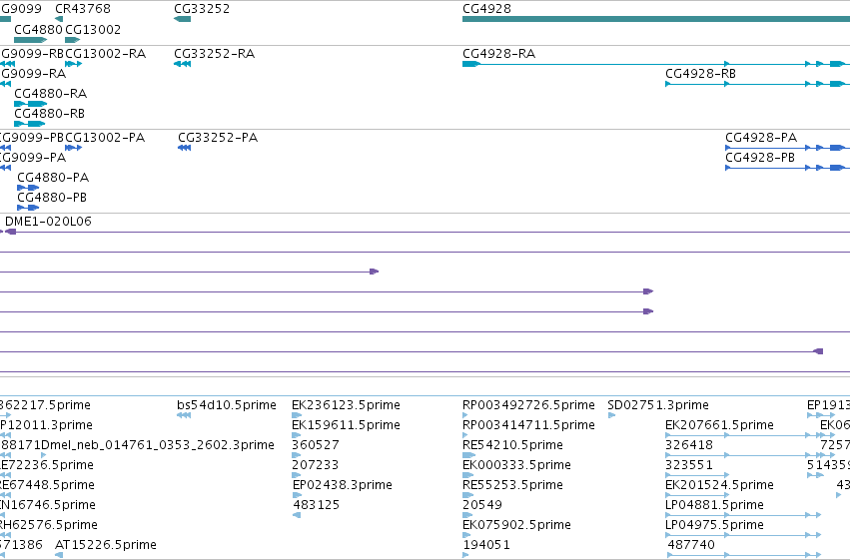Click the EK236123.5prime EST label

[346, 405]
